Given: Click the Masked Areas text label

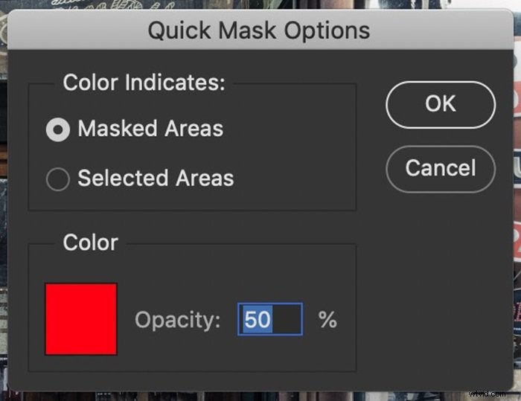Looking at the screenshot, I should coord(150,129).
